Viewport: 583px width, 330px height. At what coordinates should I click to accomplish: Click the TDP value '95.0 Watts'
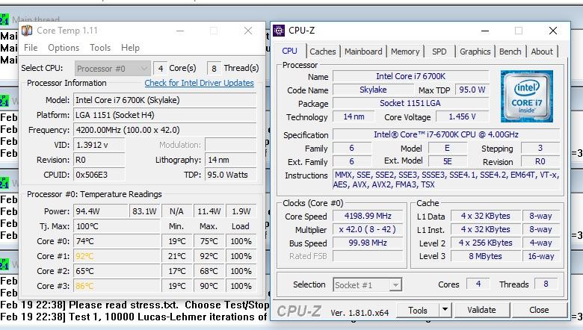pyautogui.click(x=230, y=175)
